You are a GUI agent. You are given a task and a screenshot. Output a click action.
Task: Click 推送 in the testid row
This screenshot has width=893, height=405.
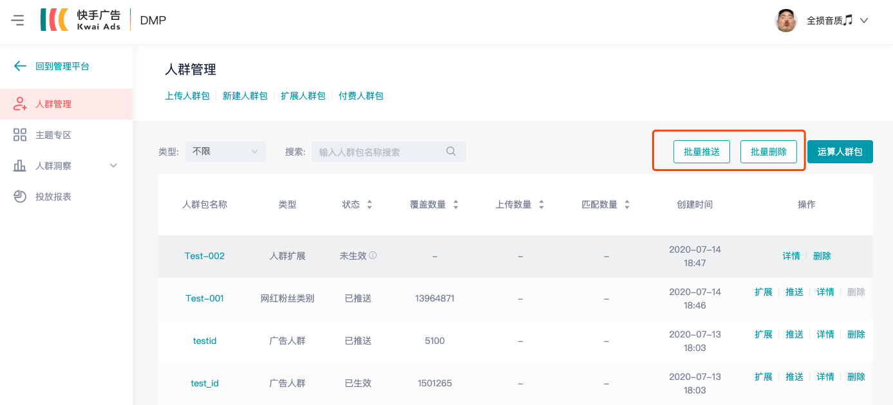794,334
